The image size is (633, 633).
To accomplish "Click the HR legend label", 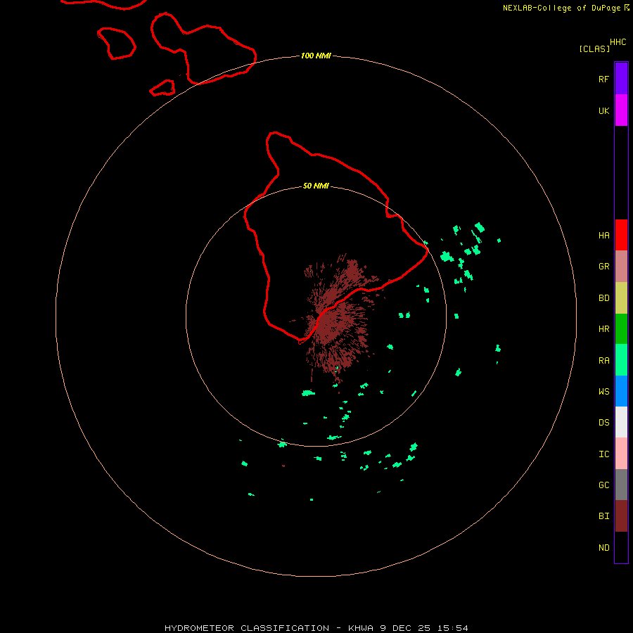I will coord(603,329).
